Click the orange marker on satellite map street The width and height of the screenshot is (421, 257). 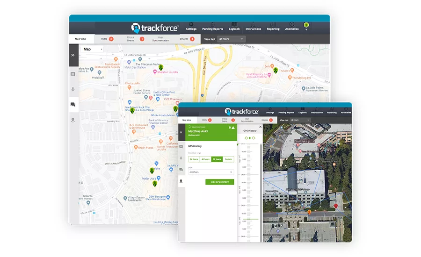[x=309, y=212]
